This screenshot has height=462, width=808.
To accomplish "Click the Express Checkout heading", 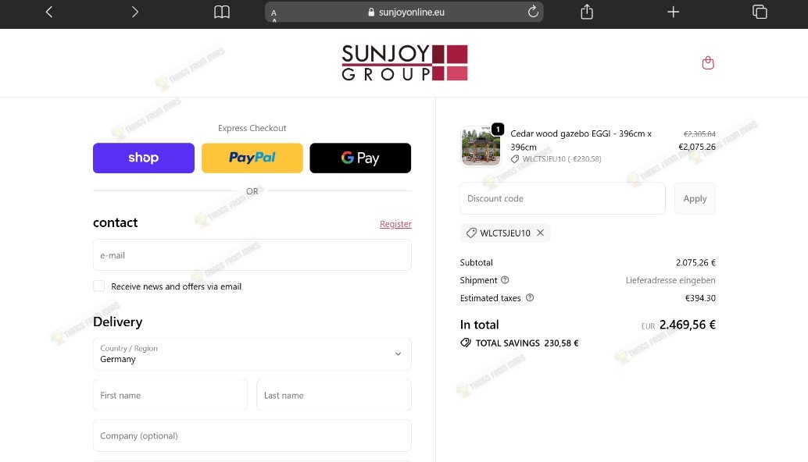I will point(252,128).
